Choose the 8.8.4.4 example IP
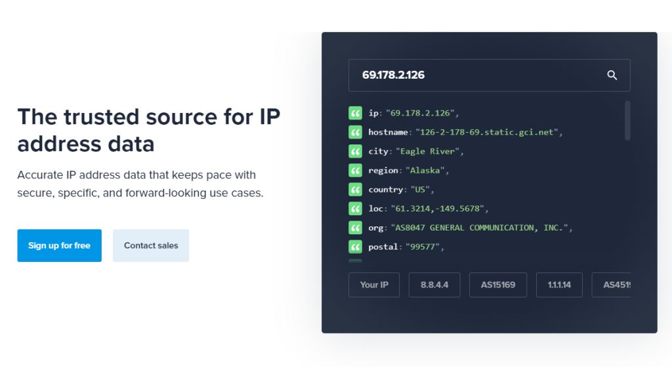The height and width of the screenshot is (367, 672). tap(434, 285)
